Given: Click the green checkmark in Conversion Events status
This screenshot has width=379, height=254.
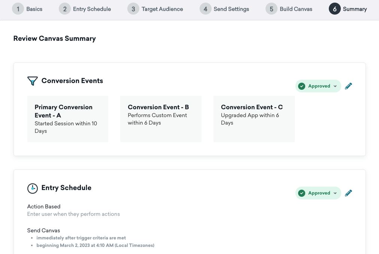Looking at the screenshot, I should tap(301, 86).
